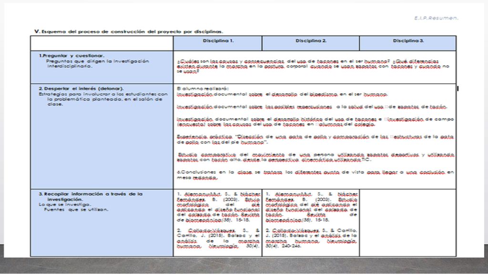Click the paragraph "6.Conclusiones en la clase"

(x=315, y=175)
